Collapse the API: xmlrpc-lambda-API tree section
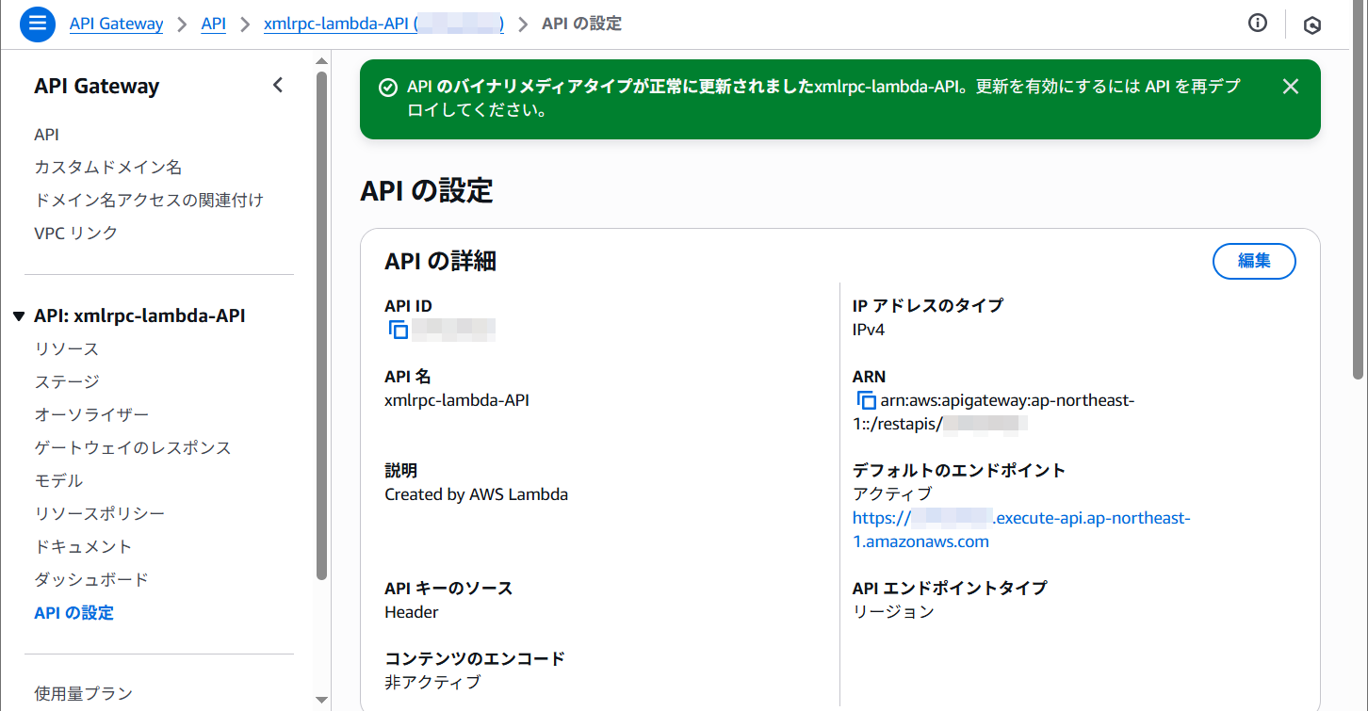 [19, 316]
